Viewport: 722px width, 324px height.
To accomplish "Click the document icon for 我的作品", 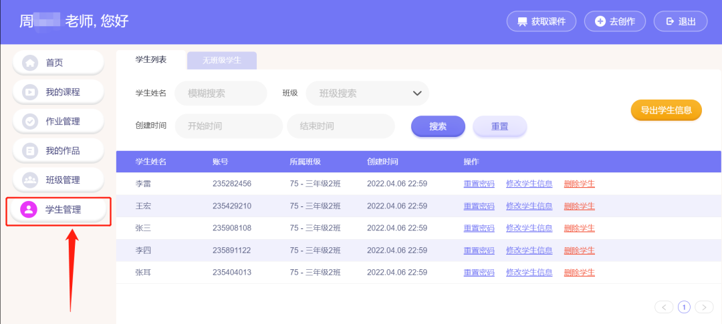I will coord(30,151).
